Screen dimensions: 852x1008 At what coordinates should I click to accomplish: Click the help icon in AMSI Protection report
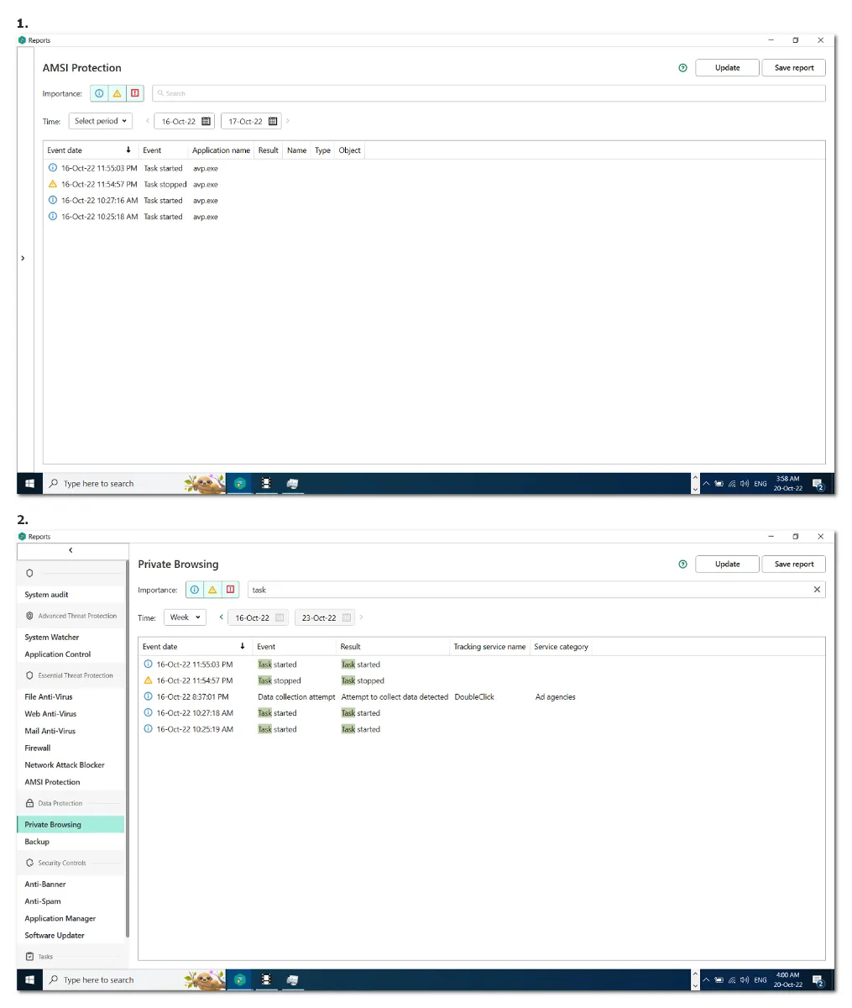pos(682,68)
